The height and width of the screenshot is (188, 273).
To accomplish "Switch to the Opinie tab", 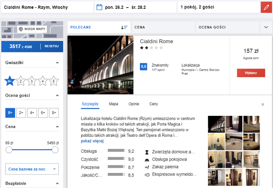I will (x=134, y=104).
